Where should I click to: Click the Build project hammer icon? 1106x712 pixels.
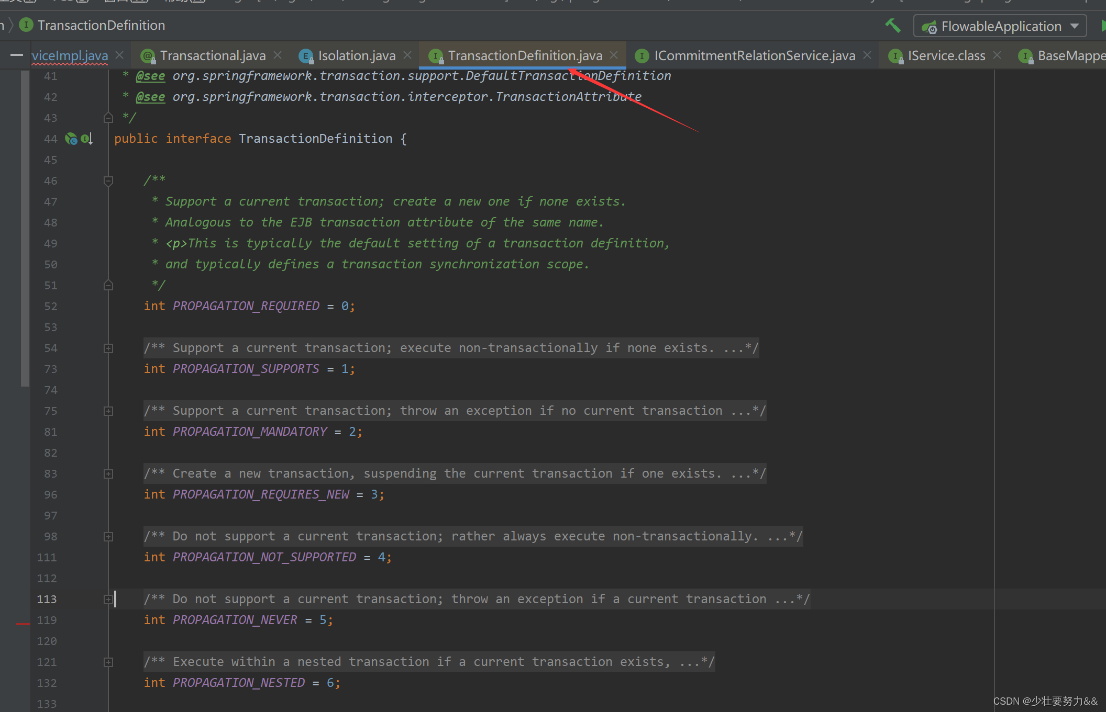[x=893, y=26]
